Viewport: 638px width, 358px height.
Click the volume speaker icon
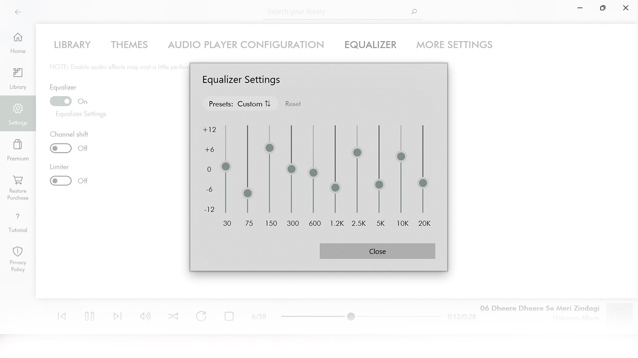pos(145,316)
